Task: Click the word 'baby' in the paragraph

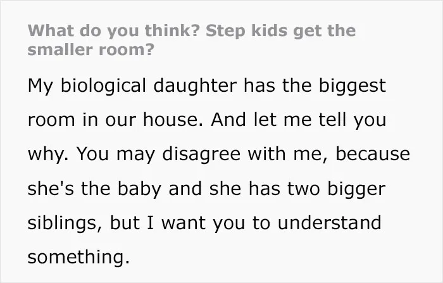Action: point(139,189)
